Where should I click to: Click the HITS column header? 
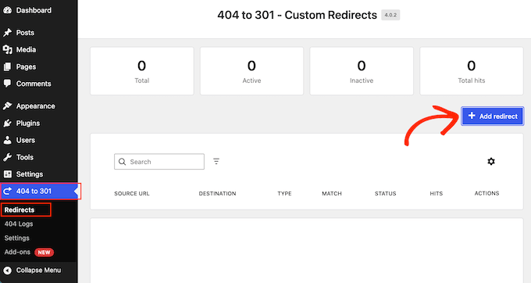[x=437, y=194]
